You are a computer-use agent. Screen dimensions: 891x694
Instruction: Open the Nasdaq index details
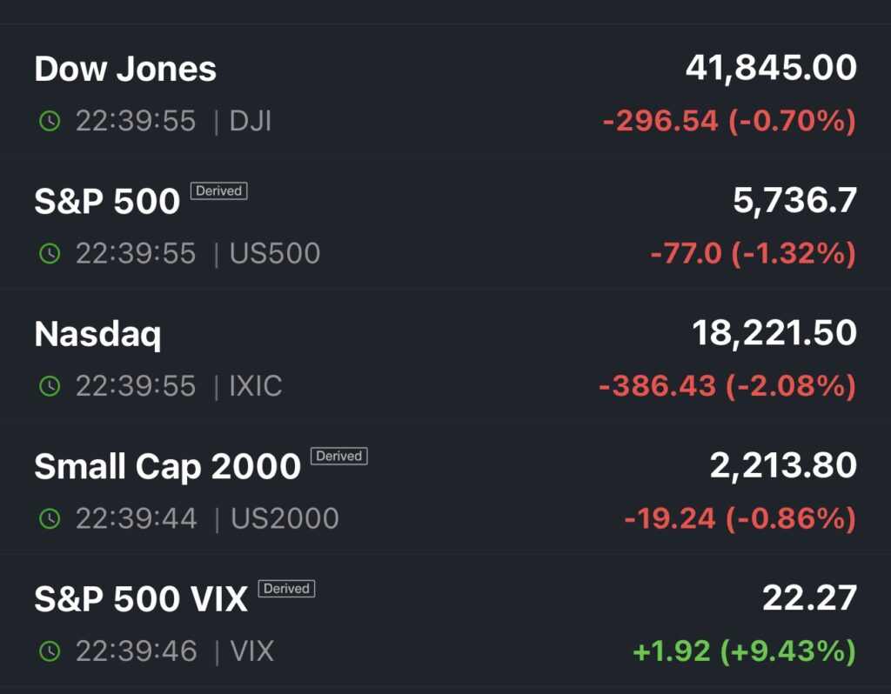tap(97, 334)
